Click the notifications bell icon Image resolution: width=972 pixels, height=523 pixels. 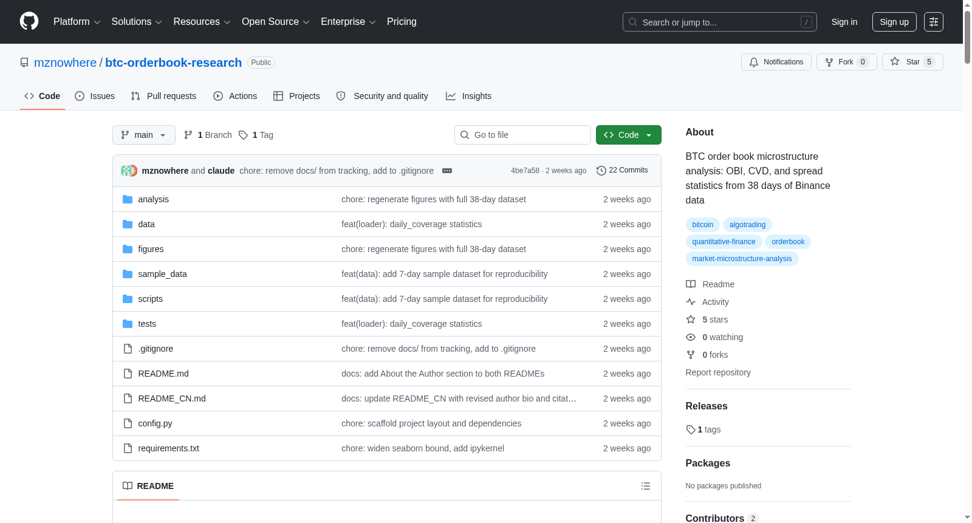[754, 62]
